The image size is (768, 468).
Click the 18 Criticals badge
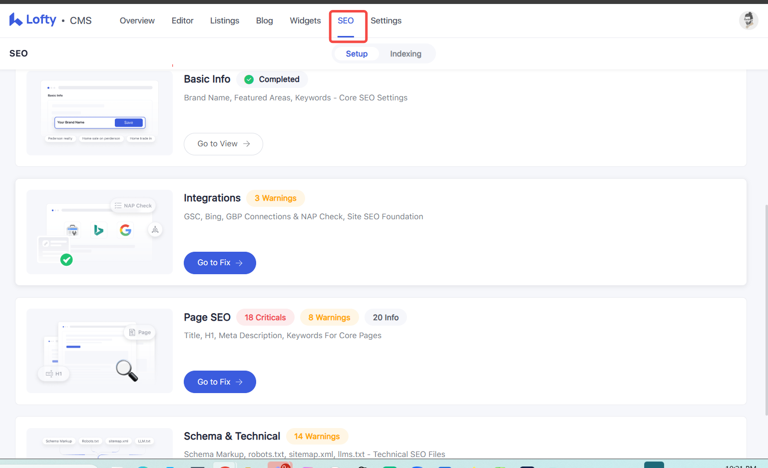pyautogui.click(x=265, y=317)
